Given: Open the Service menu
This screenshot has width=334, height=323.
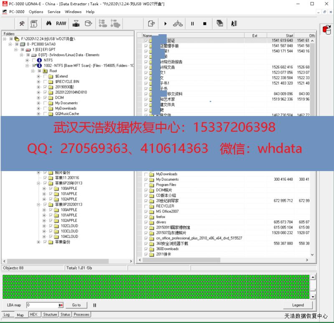Looking at the screenshot, I should click(x=54, y=12).
